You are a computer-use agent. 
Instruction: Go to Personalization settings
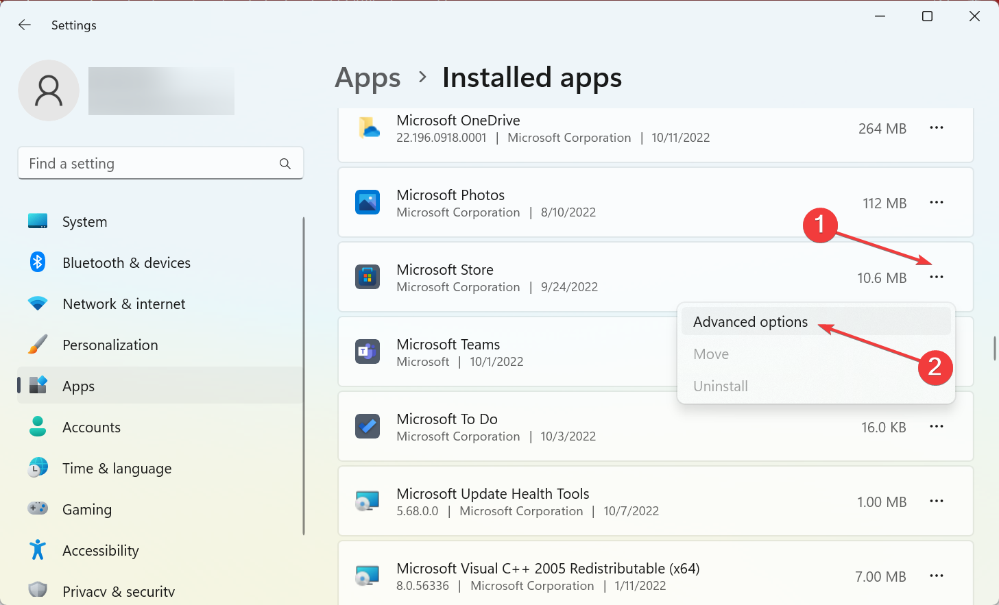click(x=160, y=345)
